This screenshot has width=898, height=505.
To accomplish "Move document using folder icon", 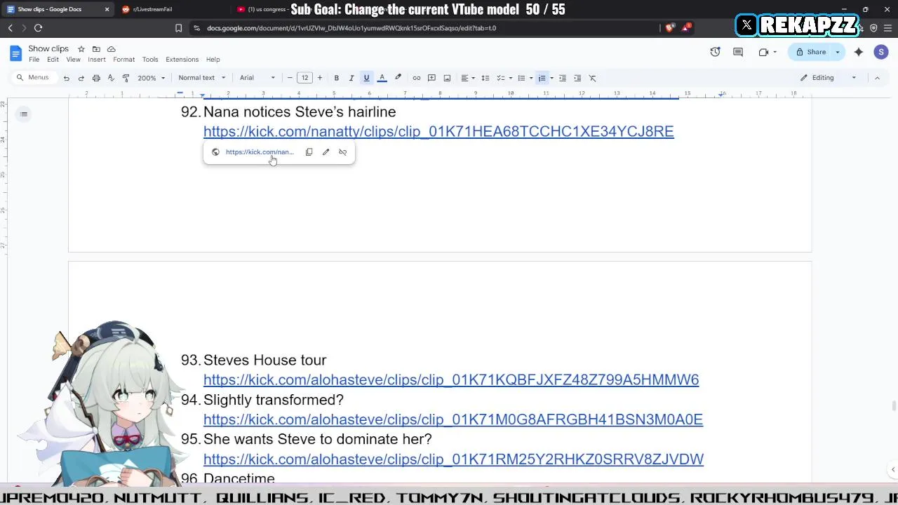I will (96, 49).
